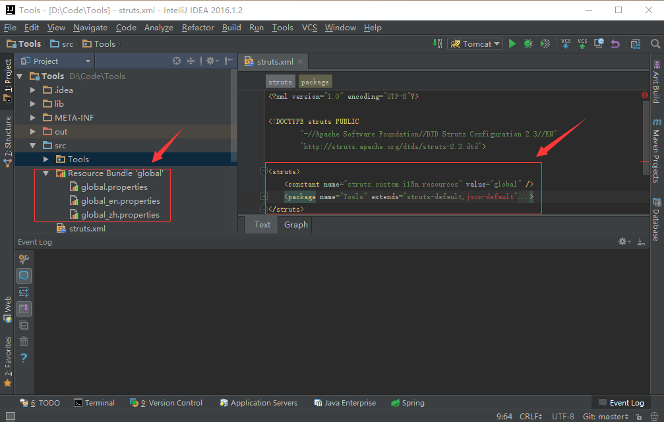Collapse the src folder

point(32,146)
